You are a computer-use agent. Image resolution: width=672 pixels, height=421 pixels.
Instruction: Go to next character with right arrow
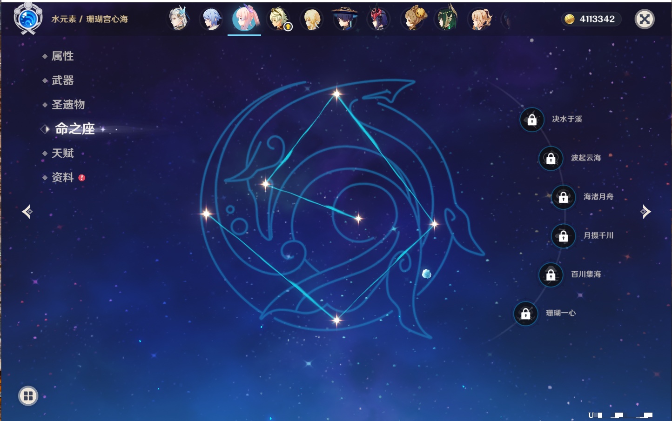[645, 212]
